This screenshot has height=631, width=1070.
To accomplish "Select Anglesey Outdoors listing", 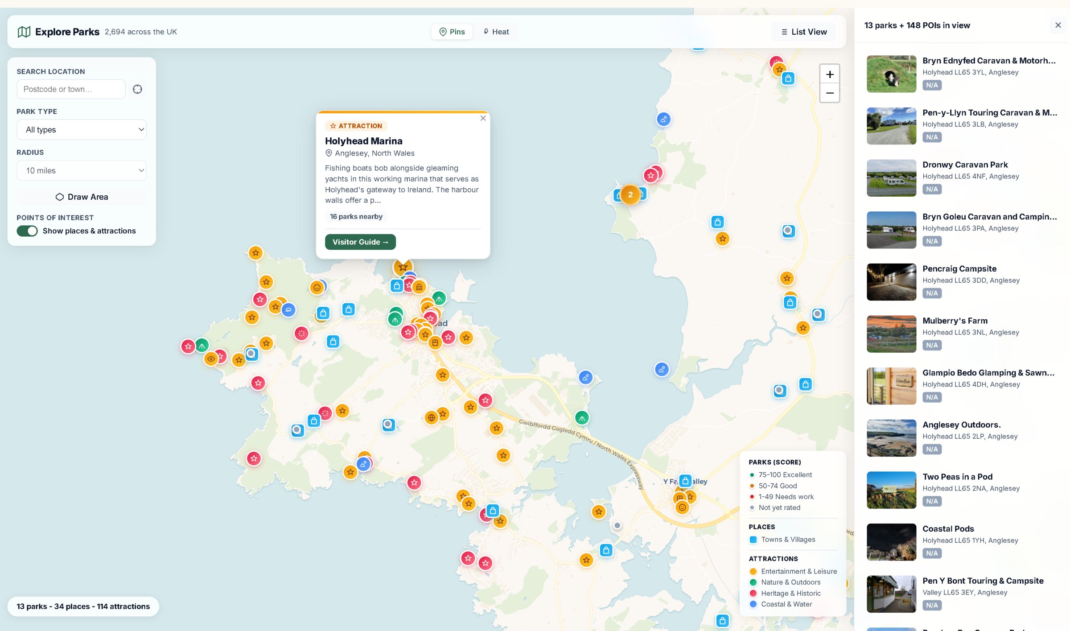I will click(x=962, y=438).
